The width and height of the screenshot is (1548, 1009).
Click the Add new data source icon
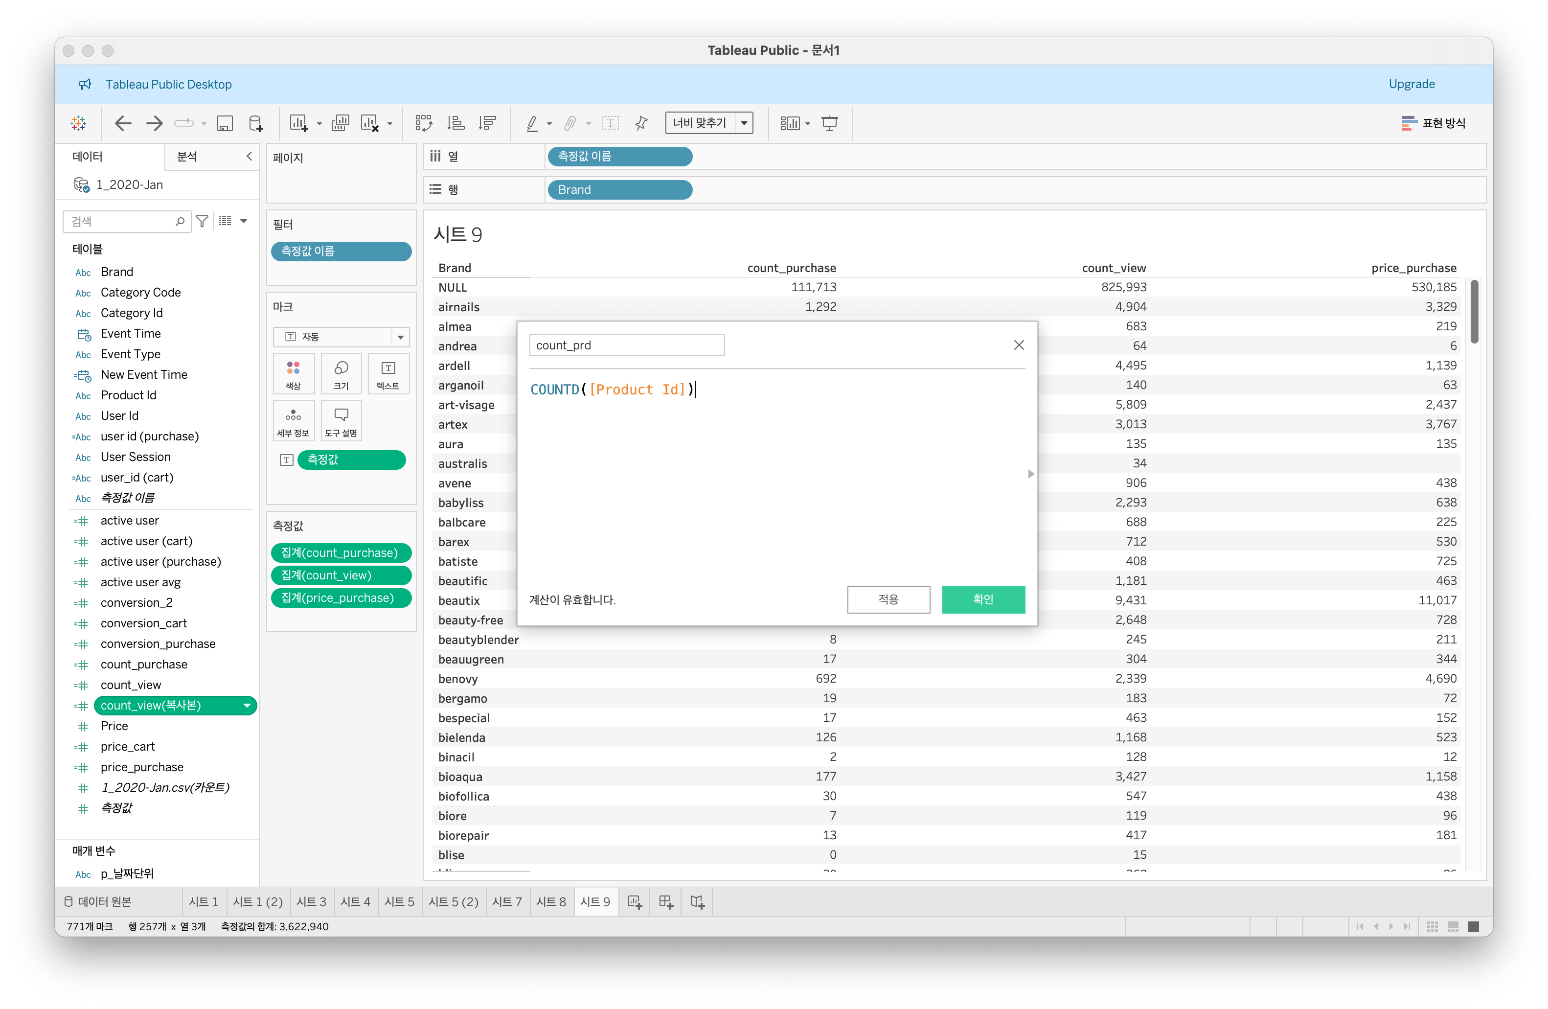pyautogui.click(x=255, y=123)
